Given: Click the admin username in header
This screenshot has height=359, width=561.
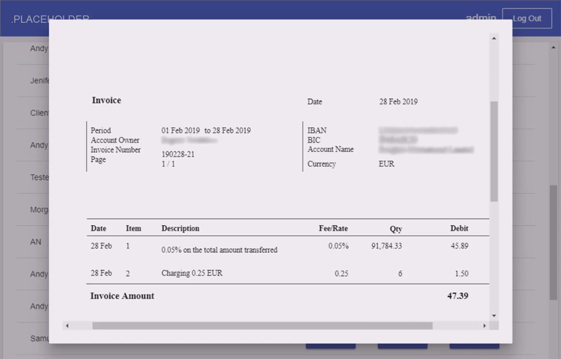Looking at the screenshot, I should (480, 17).
